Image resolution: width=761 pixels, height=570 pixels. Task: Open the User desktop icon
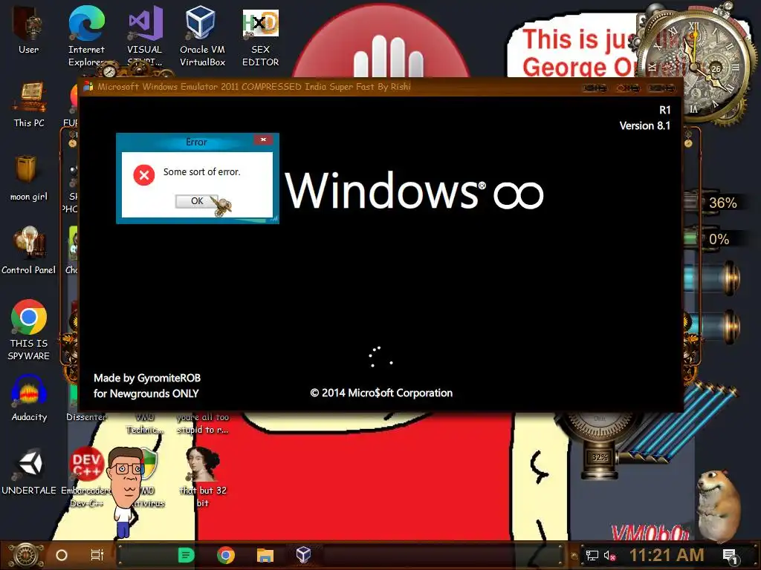point(28,29)
